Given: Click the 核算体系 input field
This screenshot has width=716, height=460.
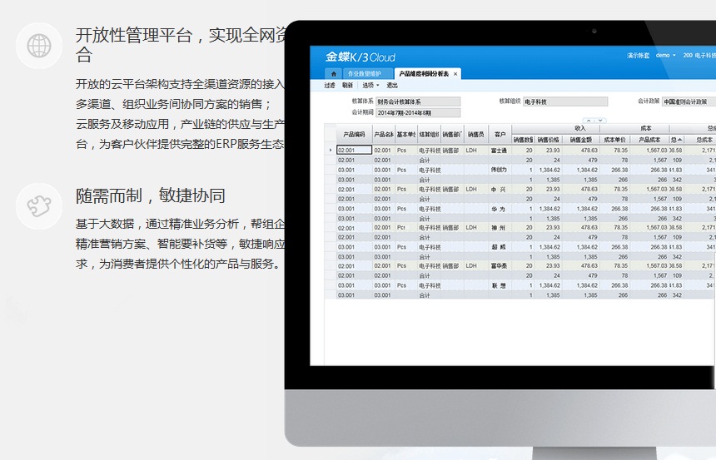Looking at the screenshot, I should [418, 101].
